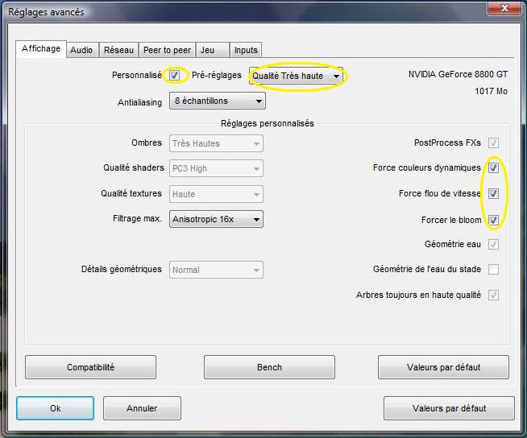Confirm with the Ok button
The image size is (527, 438).
55,408
